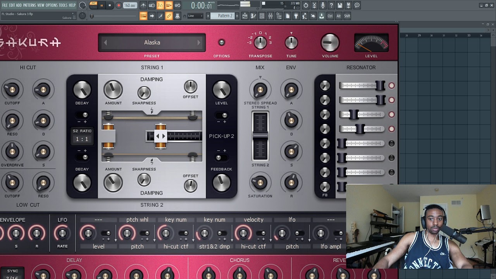Screen dimensions: 496x279
Task: Click the Sakura OPTIONS button
Action: 222,43
